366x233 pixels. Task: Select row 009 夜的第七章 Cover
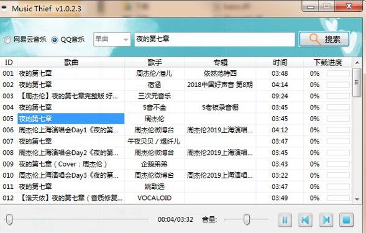click(176, 164)
